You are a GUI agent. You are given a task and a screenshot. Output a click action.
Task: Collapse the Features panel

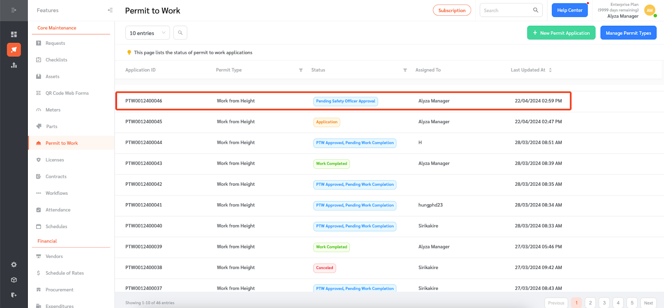tap(110, 10)
